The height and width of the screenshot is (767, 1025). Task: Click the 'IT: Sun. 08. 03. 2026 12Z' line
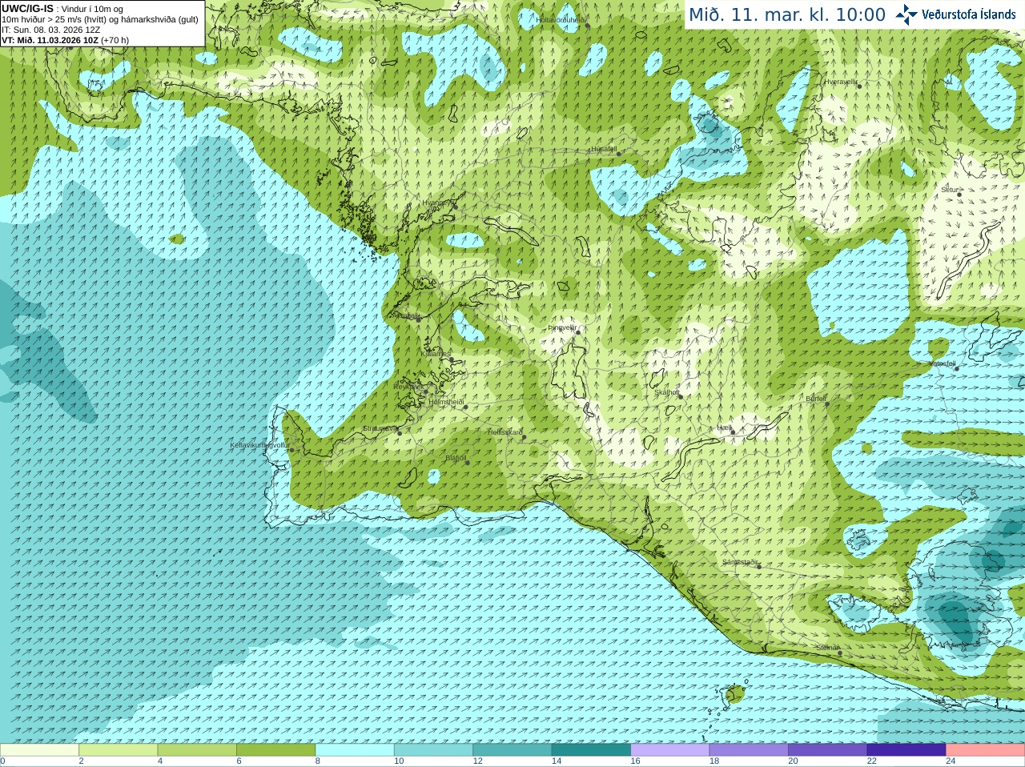51,30
